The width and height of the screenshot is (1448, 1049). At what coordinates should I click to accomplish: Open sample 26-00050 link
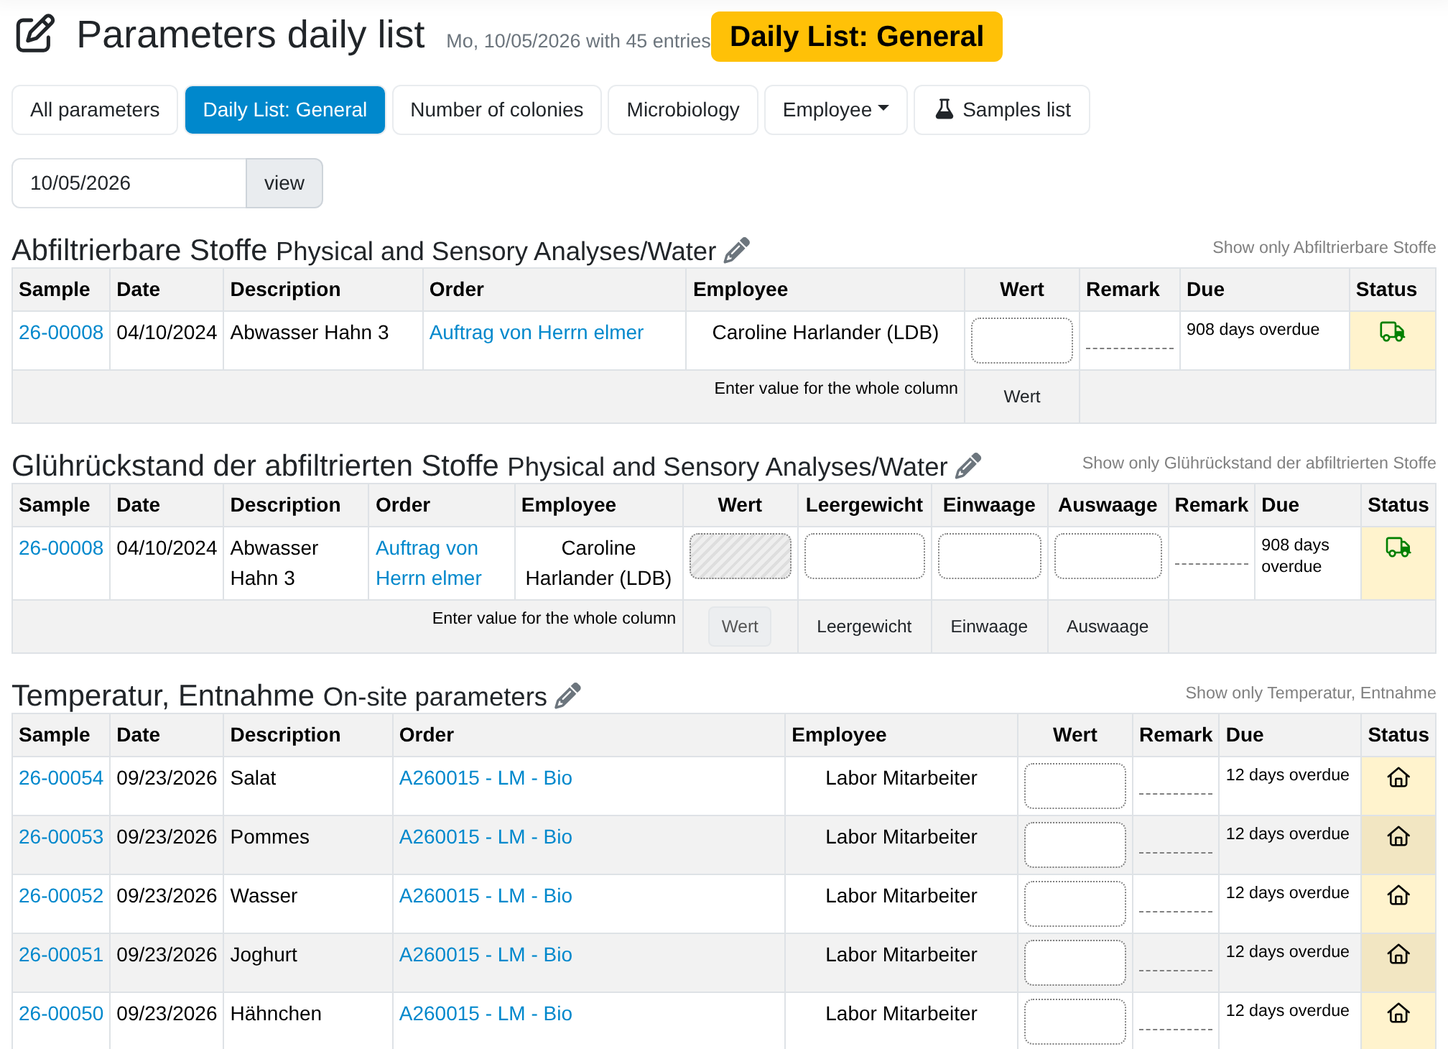click(x=61, y=1013)
